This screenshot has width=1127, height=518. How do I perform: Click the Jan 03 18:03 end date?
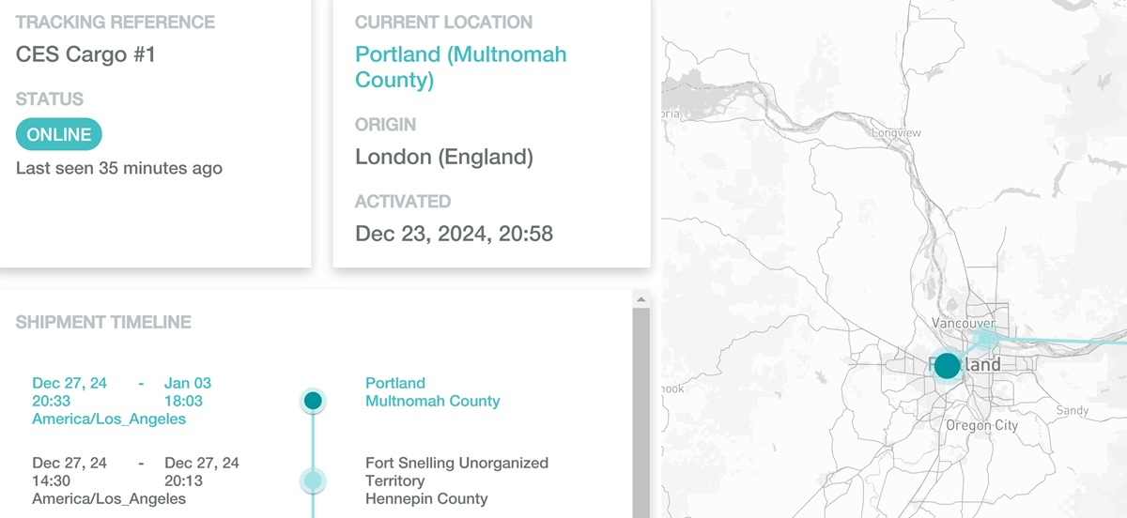click(x=188, y=392)
